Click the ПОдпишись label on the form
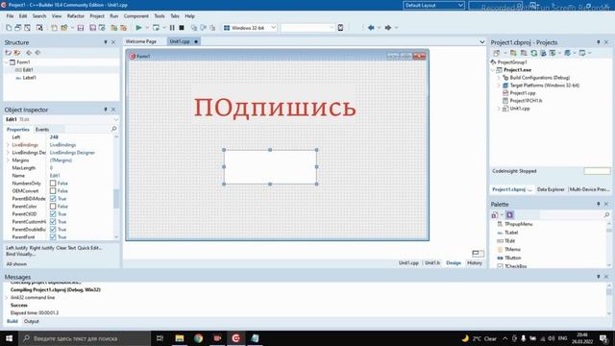The width and height of the screenshot is (615, 346). point(276,108)
